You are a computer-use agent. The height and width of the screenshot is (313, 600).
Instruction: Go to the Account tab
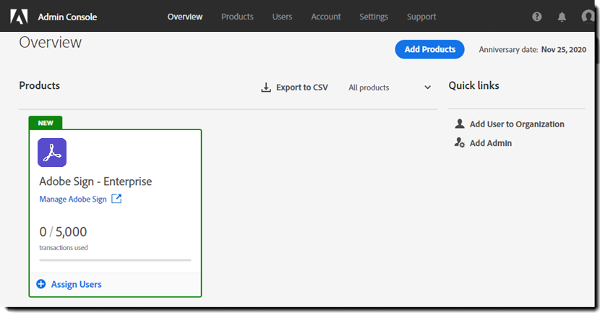click(326, 17)
